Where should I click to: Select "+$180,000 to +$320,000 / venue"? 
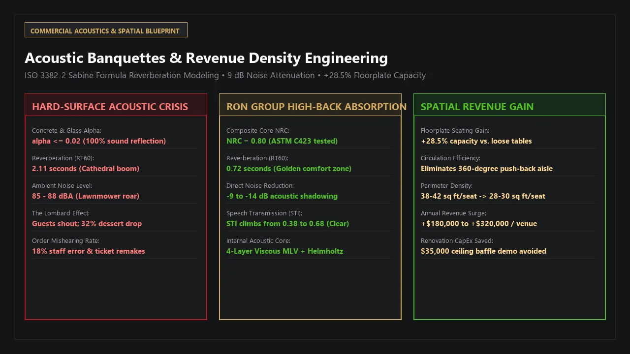click(x=479, y=224)
